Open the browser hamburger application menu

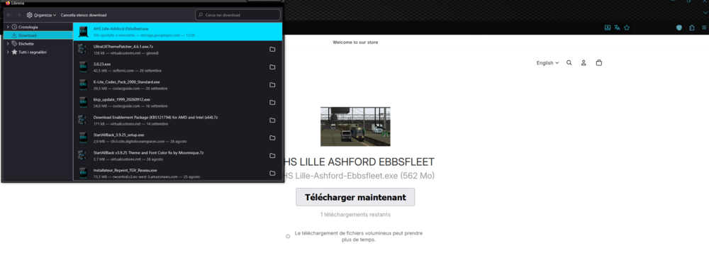pos(704,28)
